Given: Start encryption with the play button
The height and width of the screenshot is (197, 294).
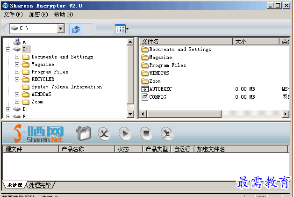Looking at the screenshot, I should point(125,134).
